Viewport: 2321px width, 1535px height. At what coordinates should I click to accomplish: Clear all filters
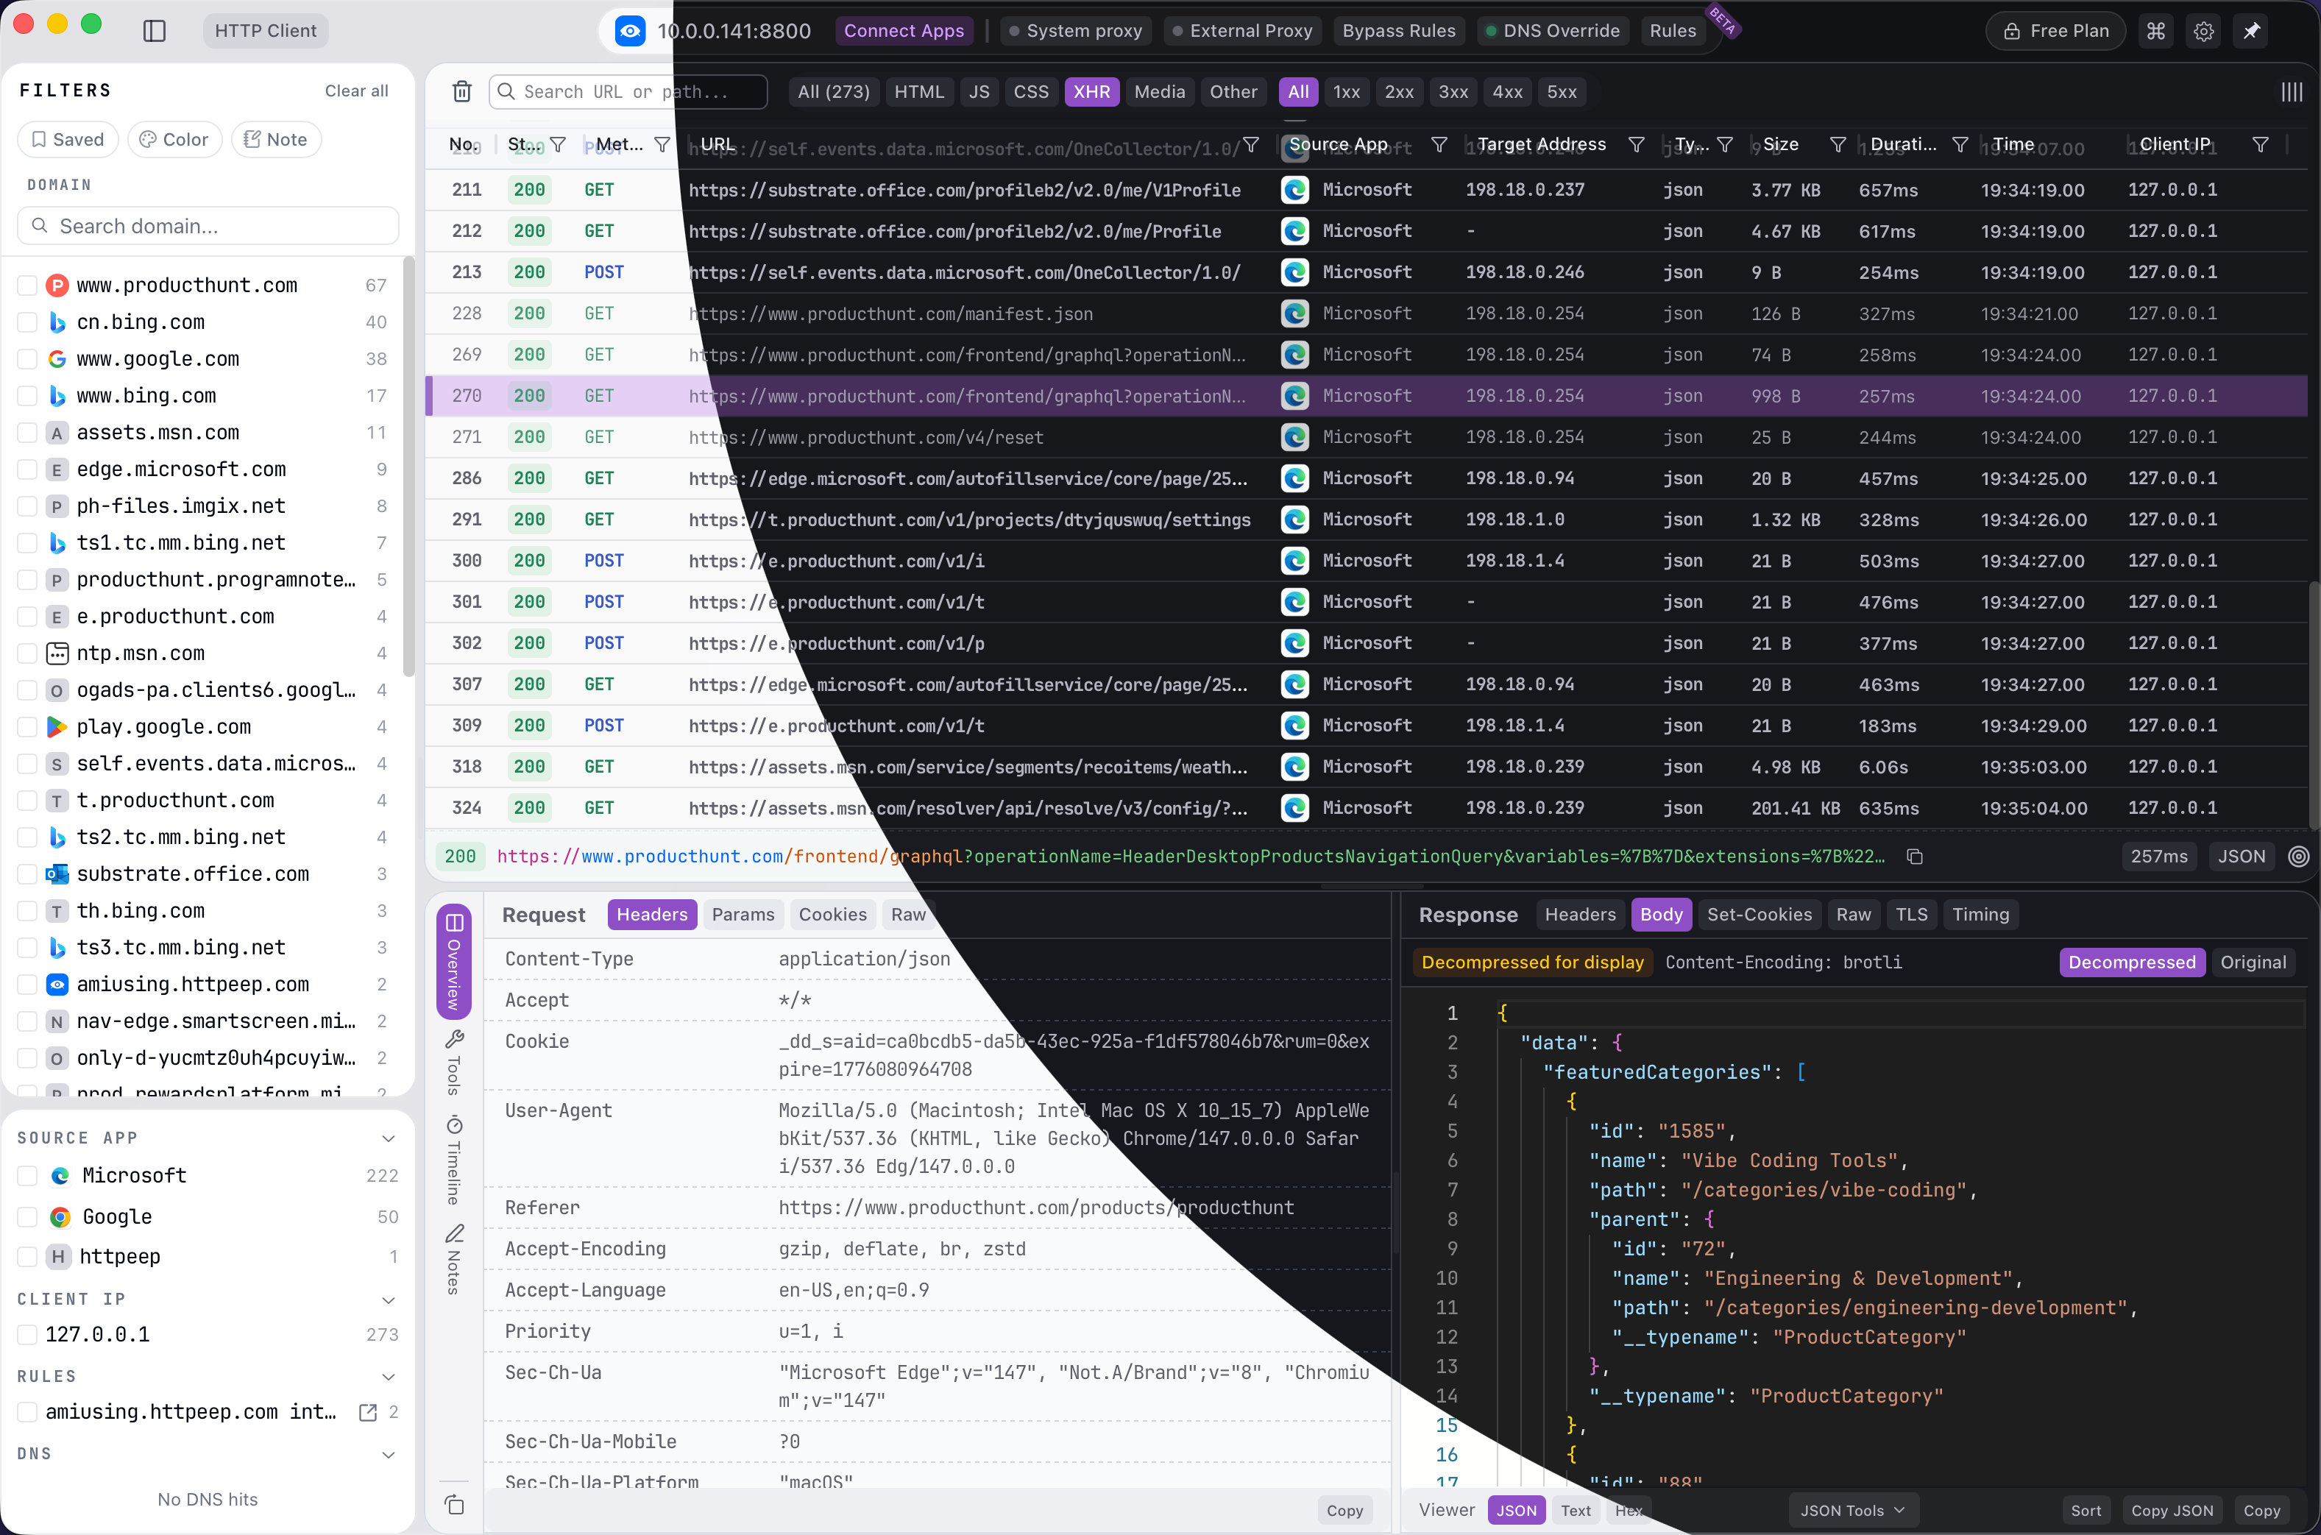point(356,90)
